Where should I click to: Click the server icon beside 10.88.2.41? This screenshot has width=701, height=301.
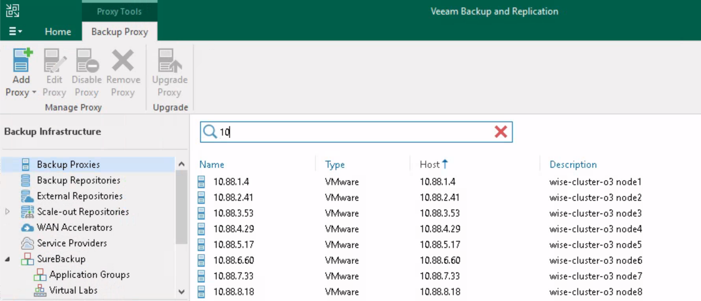(x=201, y=197)
